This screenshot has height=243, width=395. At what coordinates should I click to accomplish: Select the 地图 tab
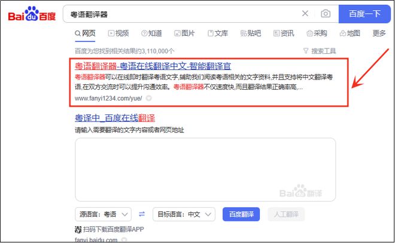350,34
